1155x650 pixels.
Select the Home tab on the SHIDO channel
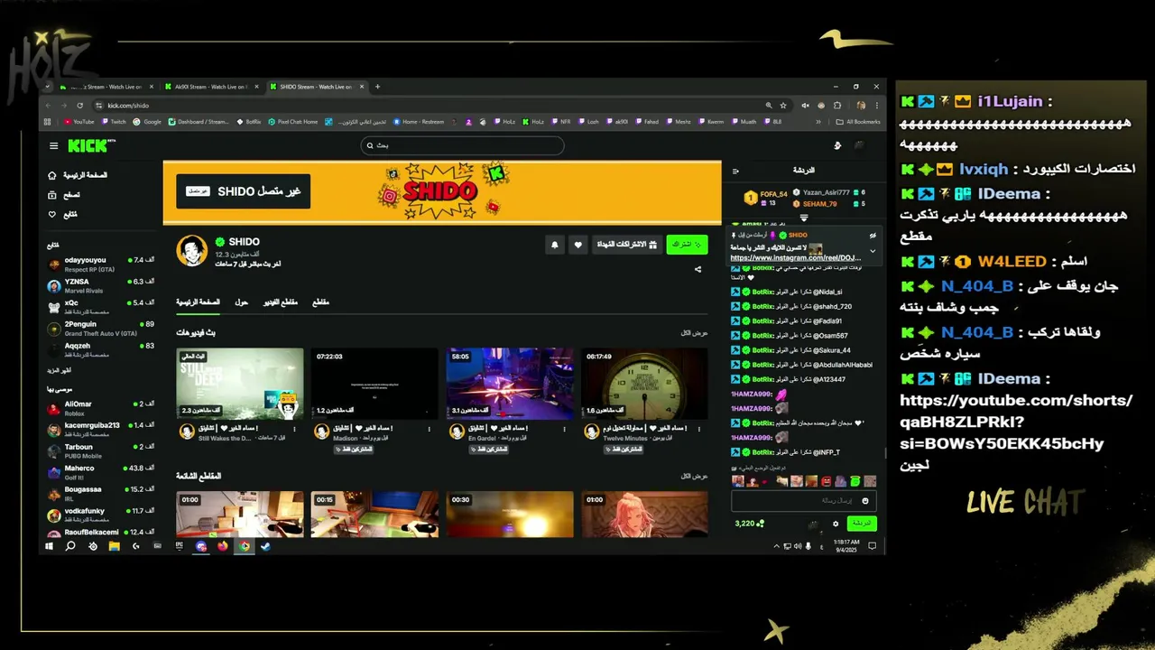point(198,302)
